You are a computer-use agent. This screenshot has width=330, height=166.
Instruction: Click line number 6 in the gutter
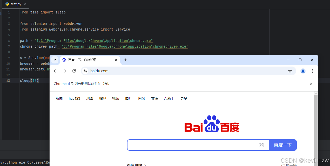click(x=9, y=41)
